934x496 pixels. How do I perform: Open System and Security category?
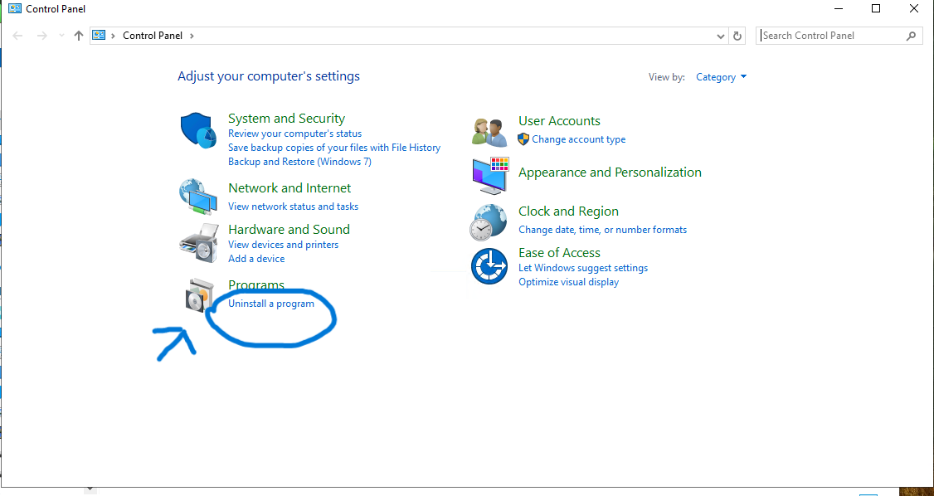click(286, 118)
